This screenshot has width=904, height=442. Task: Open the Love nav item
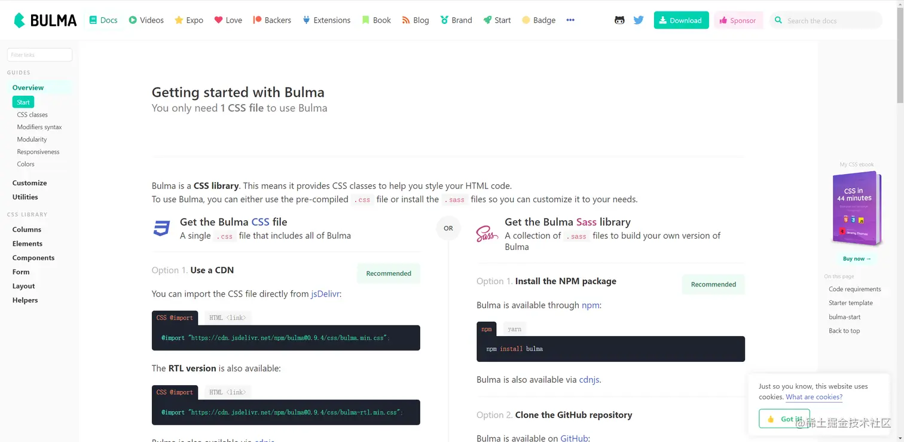[x=228, y=20]
